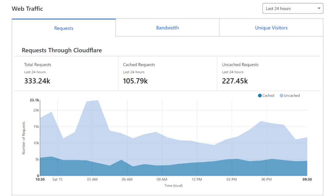328x196 pixels.
Task: Select the Uncached Requests 227.45k figure
Action: click(x=235, y=81)
